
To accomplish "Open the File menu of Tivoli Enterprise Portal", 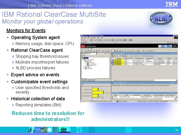I will [x=82, y=48].
